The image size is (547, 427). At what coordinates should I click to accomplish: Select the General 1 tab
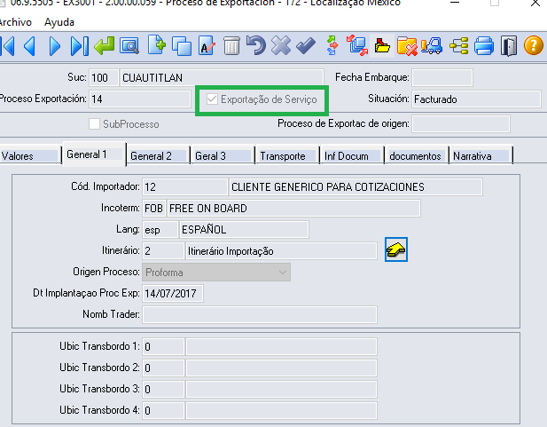click(x=95, y=154)
